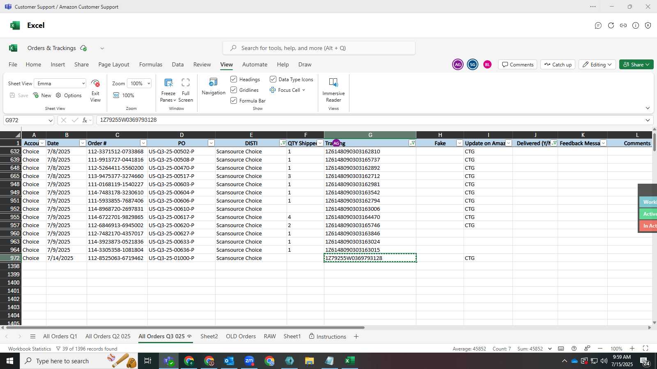Switch to the Instructions sheet tab
The height and width of the screenshot is (369, 657).
tap(328, 337)
